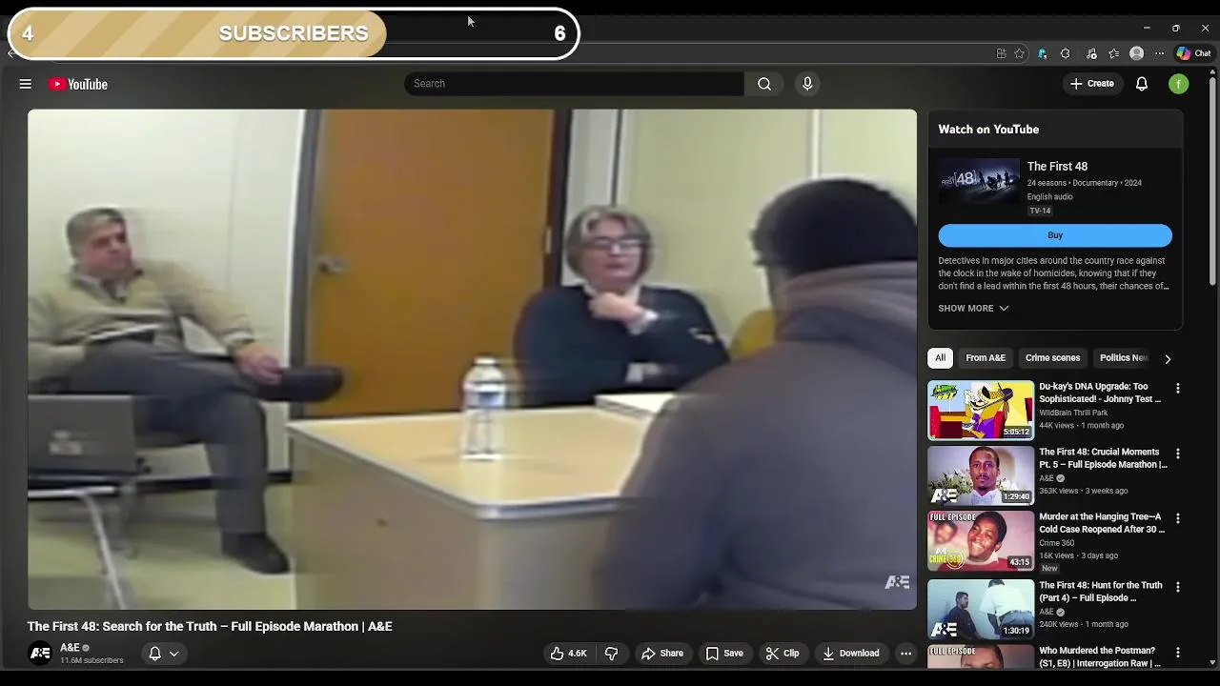Like the video with thumbs up

pyautogui.click(x=568, y=654)
